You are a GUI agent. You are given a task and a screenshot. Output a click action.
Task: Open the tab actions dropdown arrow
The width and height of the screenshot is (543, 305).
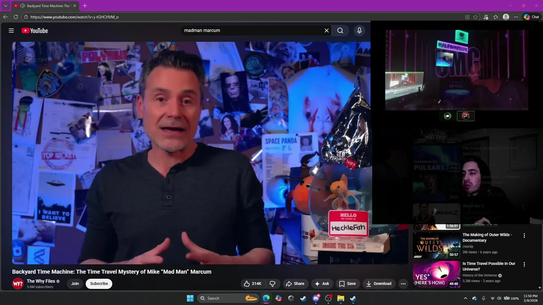click(x=6, y=6)
